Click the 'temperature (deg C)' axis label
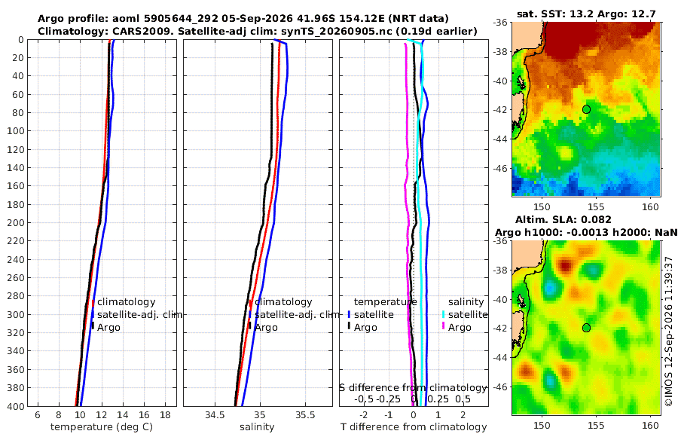678x437 pixels. coord(102,427)
